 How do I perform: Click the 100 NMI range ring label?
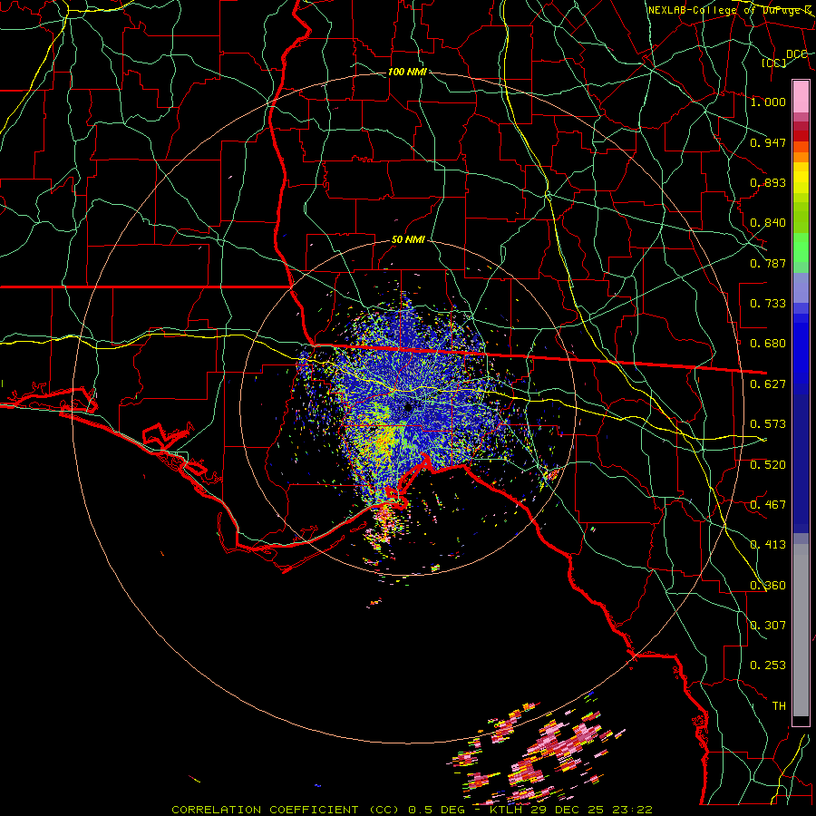[x=407, y=72]
